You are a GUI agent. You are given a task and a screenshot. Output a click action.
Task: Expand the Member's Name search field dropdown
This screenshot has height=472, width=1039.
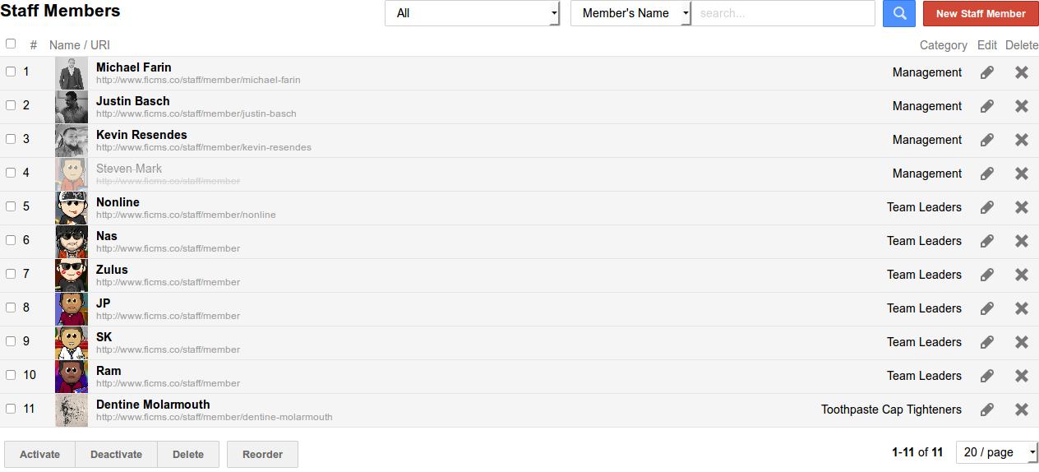click(630, 13)
